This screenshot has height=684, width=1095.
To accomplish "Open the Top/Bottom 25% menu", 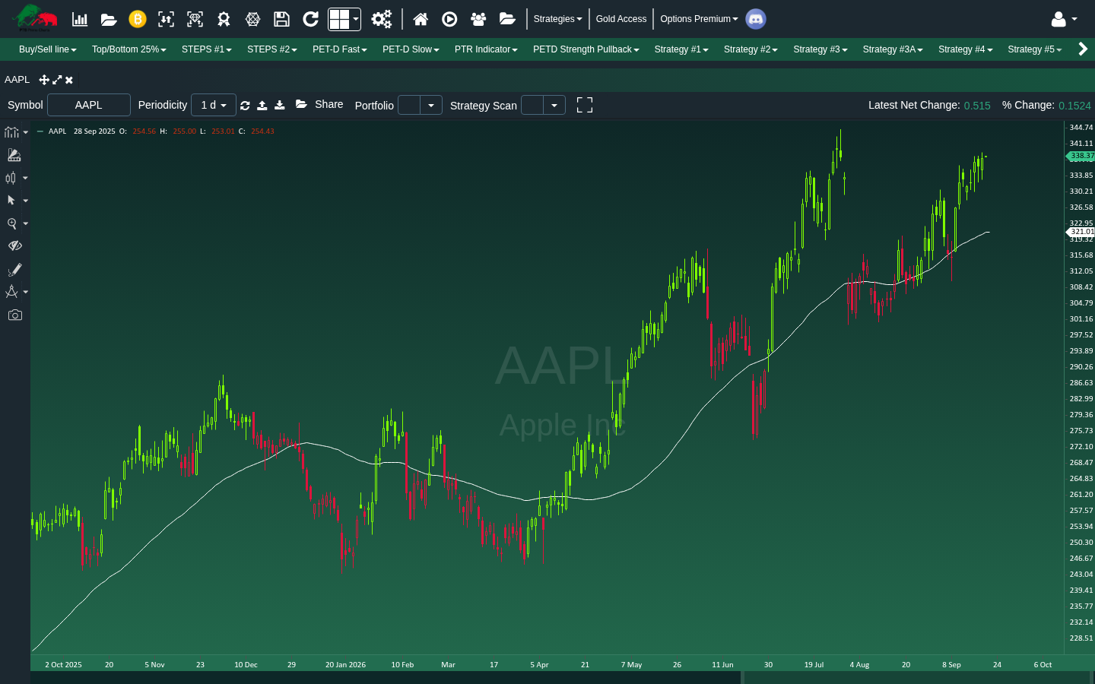I will pyautogui.click(x=129, y=49).
